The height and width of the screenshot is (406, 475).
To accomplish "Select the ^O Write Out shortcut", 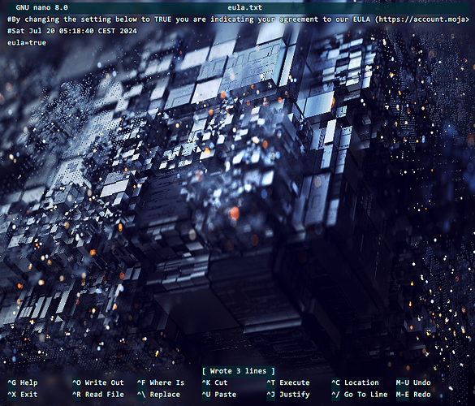I will click(98, 382).
